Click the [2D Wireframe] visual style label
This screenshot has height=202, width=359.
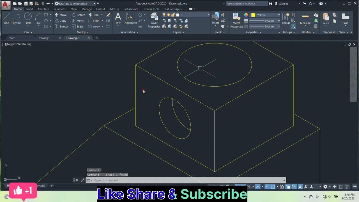22,44
